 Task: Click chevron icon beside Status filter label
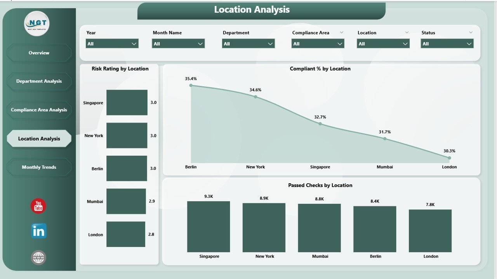point(471,33)
